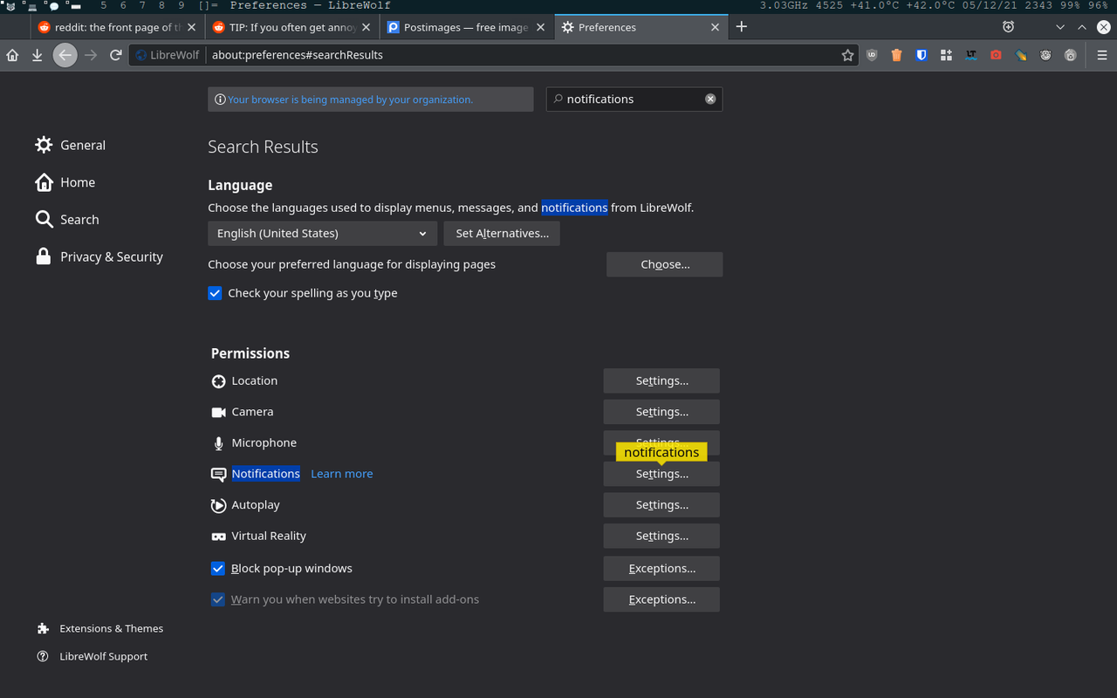Open Extensions & Themes
The height and width of the screenshot is (698, 1117).
100,628
